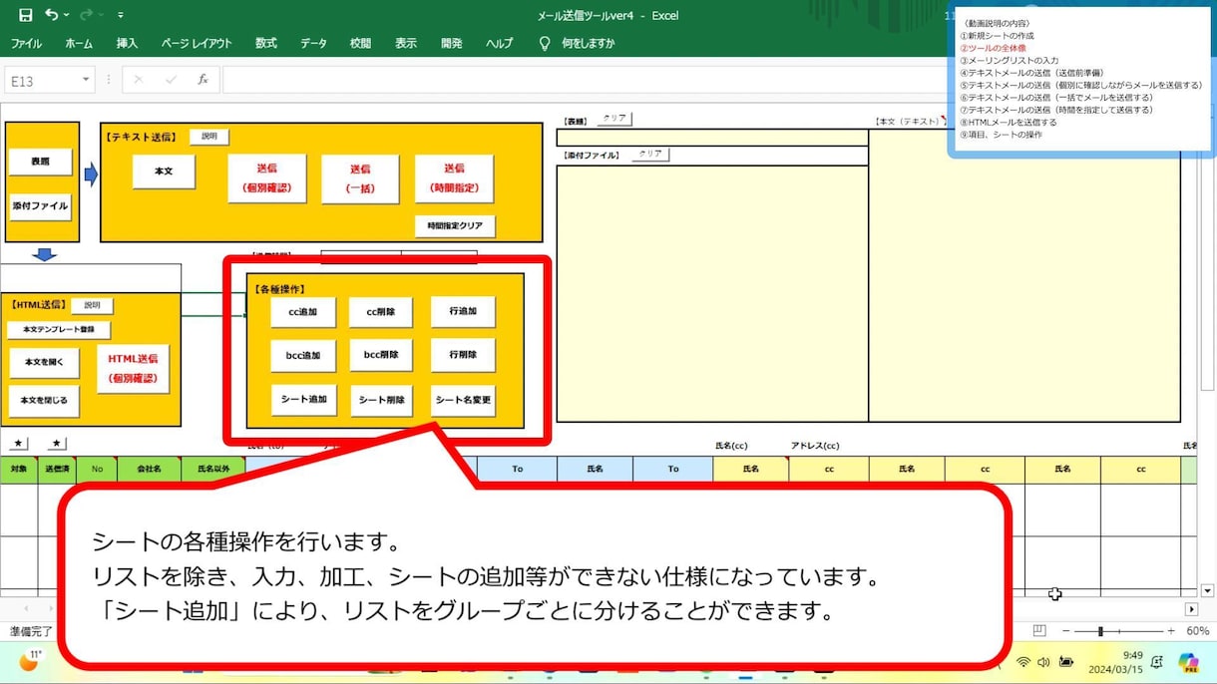
Task: Click the Name Box showing E13
Action: pos(43,80)
